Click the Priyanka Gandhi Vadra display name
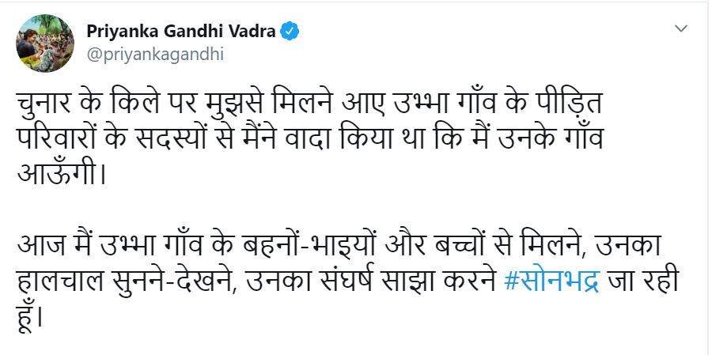The height and width of the screenshot is (355, 712). (x=180, y=32)
